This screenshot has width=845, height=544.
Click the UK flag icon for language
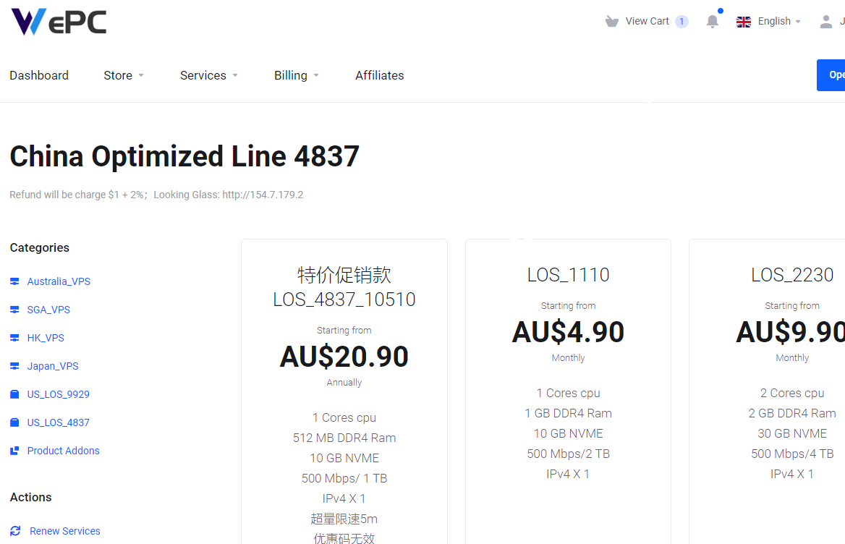(x=743, y=21)
